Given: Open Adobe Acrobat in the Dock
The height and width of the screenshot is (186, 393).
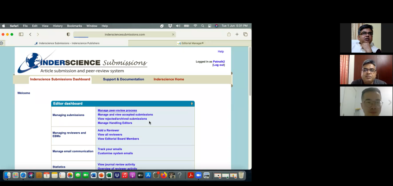Looking at the screenshot, I should click(191, 175).
